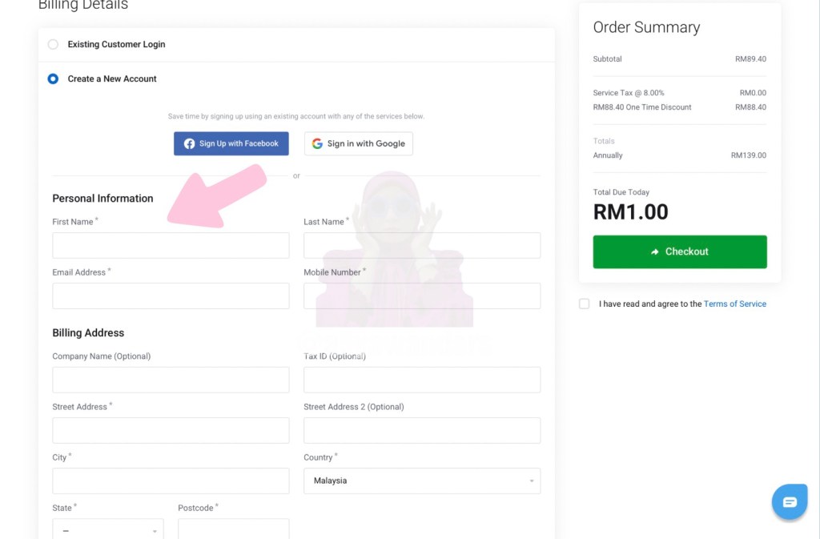Click into the Last Name field
The width and height of the screenshot is (820, 539).
click(421, 246)
